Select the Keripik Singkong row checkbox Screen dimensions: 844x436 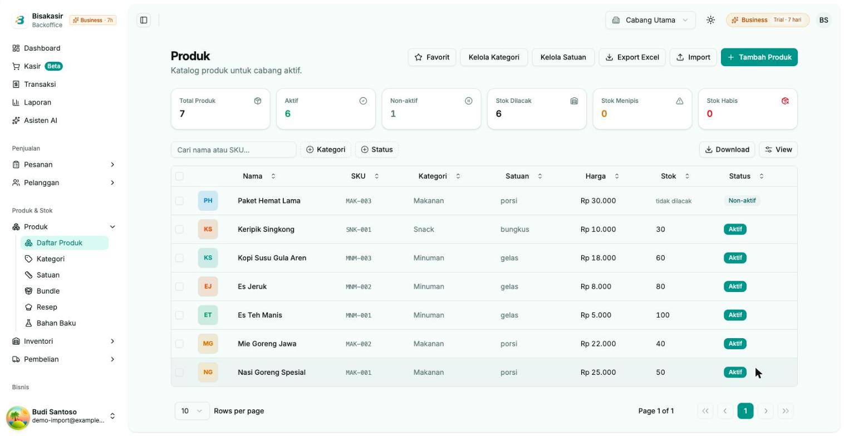point(179,229)
